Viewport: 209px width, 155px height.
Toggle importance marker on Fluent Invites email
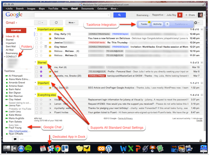tap(50, 112)
